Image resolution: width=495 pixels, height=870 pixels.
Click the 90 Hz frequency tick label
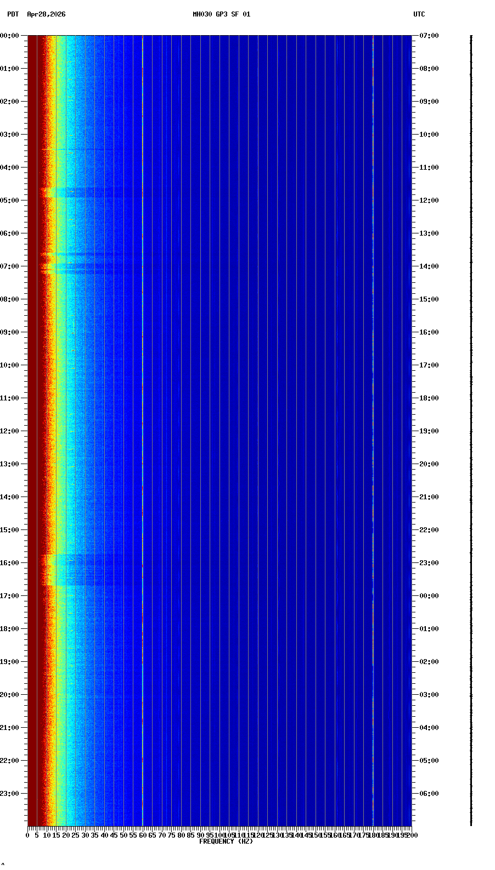tap(200, 835)
